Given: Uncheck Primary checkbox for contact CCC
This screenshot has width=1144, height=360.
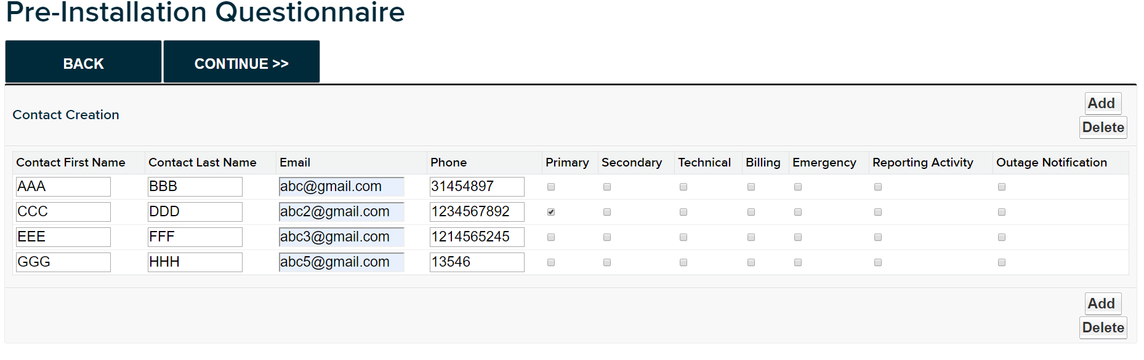Looking at the screenshot, I should (551, 212).
